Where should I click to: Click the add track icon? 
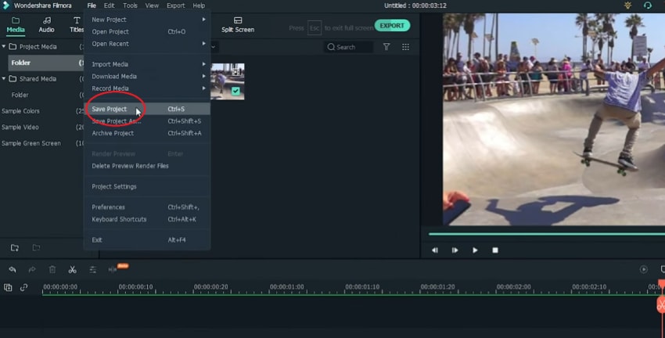click(x=8, y=288)
